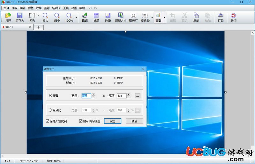Click the pixel height field showing 538

(122, 96)
